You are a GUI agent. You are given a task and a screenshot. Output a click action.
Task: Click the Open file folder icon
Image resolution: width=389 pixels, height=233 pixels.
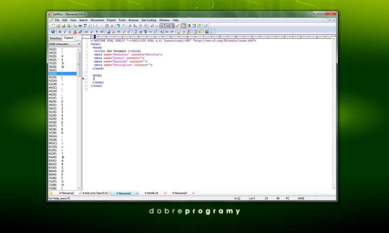tap(58, 26)
